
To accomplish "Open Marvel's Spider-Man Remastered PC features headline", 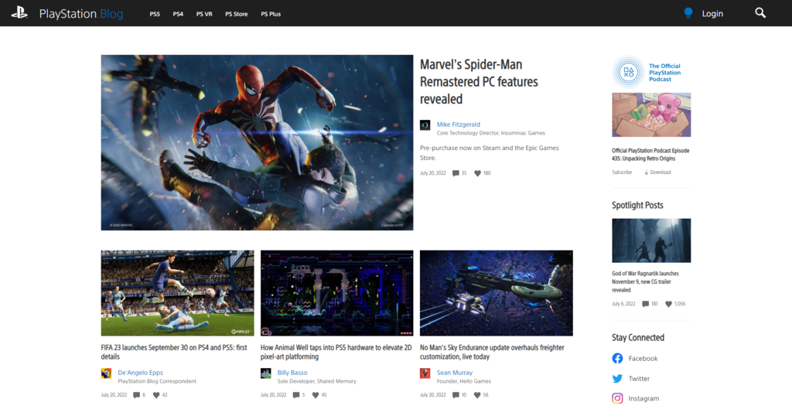I will point(479,82).
